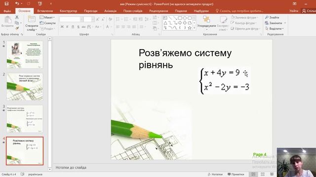Find text with Знайти
The width and height of the screenshot is (316, 177).
(x=272, y=18)
